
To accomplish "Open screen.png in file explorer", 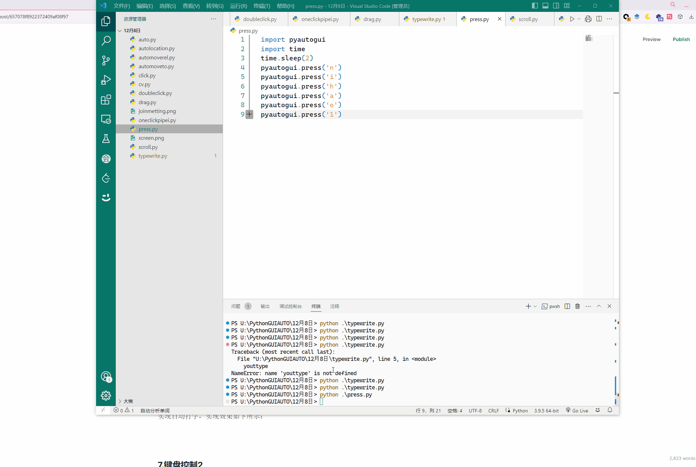I will pyautogui.click(x=169, y=138).
